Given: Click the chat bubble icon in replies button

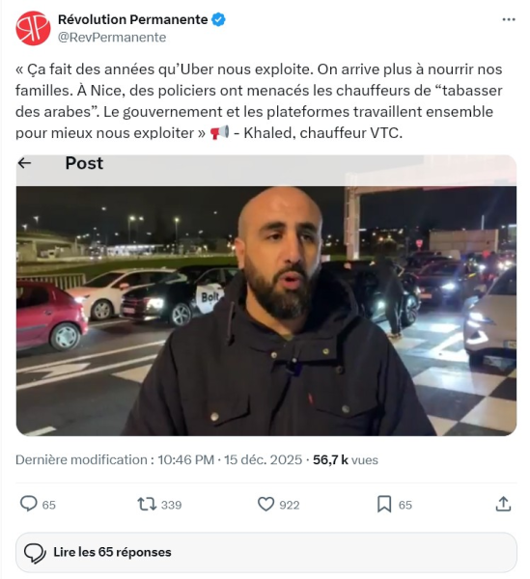Looking at the screenshot, I should click(x=35, y=553).
